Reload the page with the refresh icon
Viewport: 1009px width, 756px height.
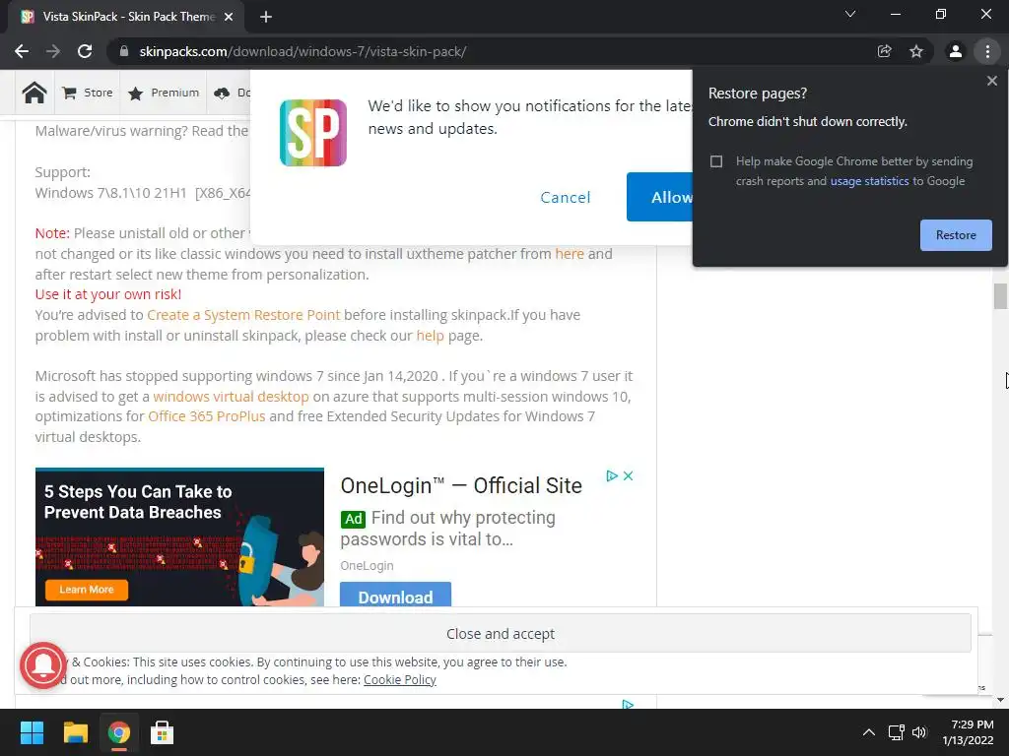(x=85, y=51)
